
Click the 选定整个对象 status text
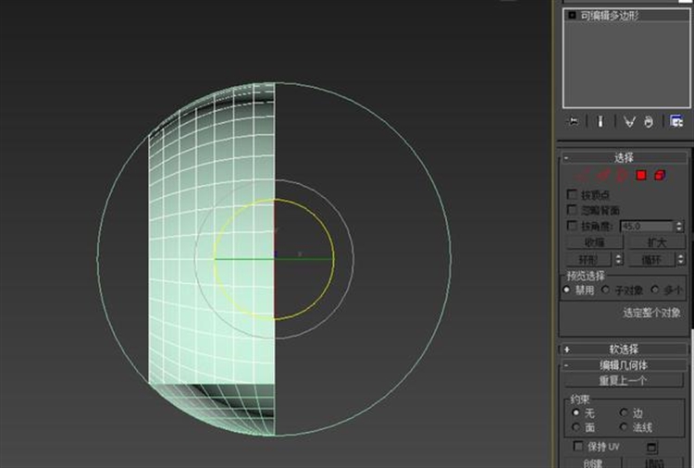651,314
